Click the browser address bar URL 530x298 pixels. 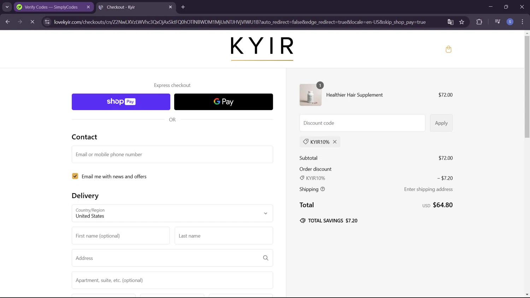[240, 22]
